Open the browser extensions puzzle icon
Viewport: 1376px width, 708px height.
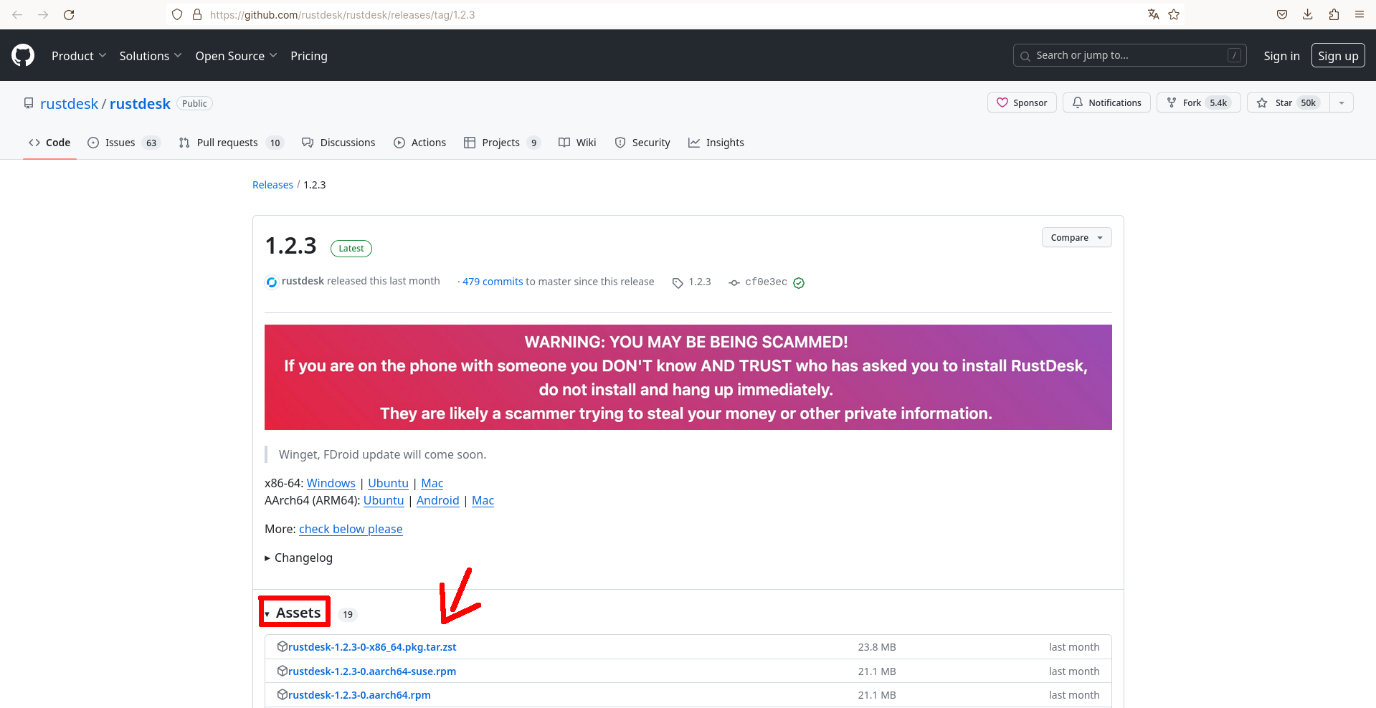coord(1334,14)
